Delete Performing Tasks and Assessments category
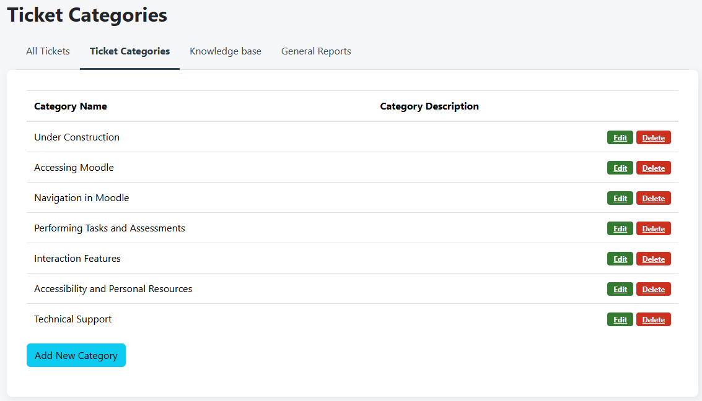This screenshot has height=401, width=702. click(x=653, y=229)
